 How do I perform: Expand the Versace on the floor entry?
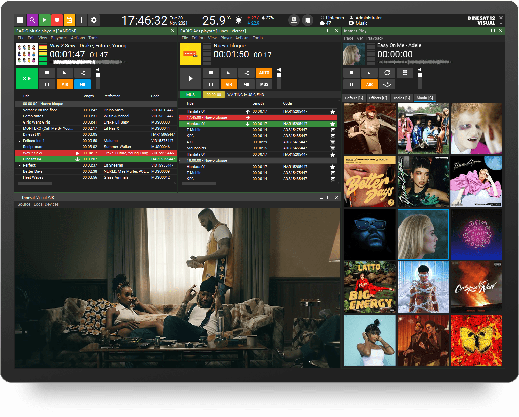19,110
